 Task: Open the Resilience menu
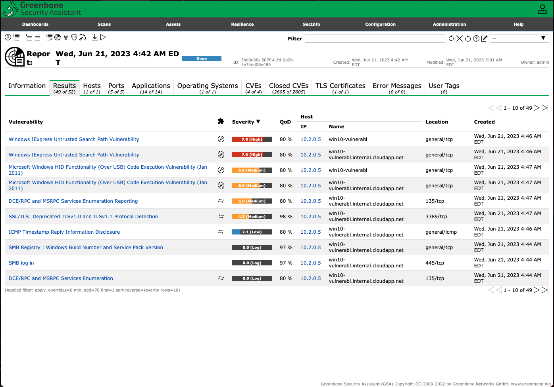[242, 24]
